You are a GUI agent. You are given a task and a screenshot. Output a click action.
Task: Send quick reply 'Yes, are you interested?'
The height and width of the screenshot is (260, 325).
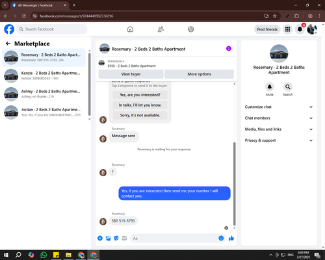click(x=140, y=95)
